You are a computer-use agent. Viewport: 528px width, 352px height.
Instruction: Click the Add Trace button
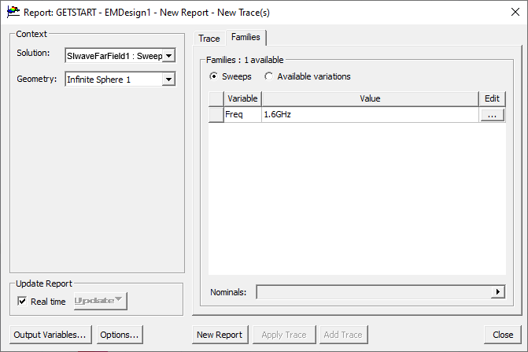point(343,335)
